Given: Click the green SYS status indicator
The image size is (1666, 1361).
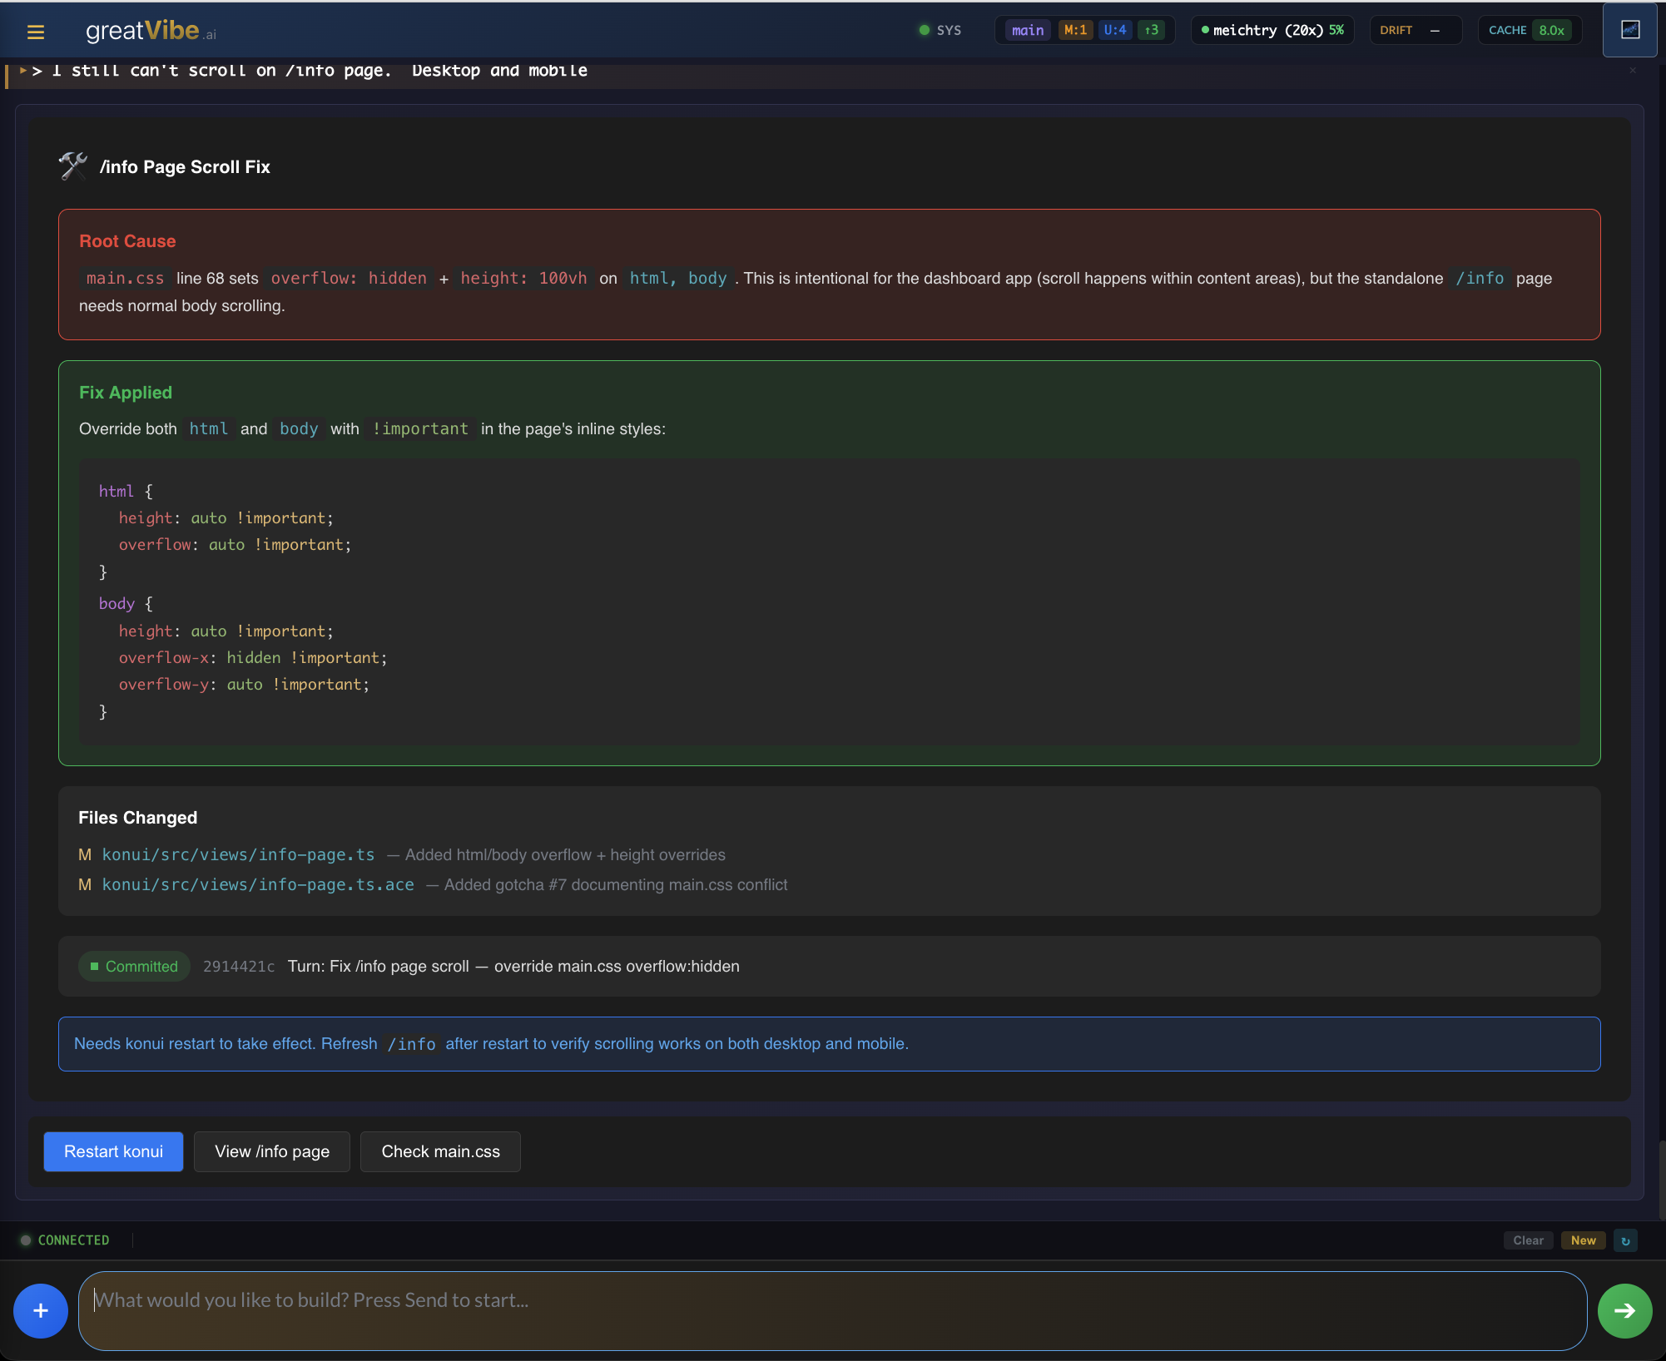Looking at the screenshot, I should coord(940,30).
